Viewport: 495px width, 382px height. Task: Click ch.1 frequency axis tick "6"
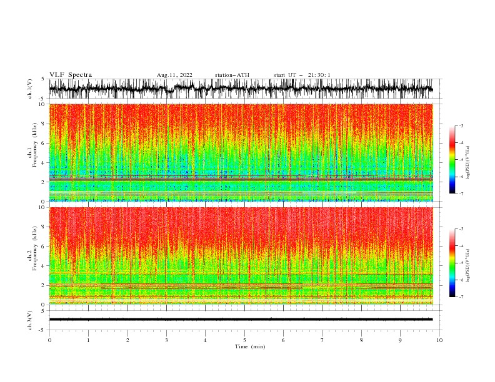(43, 143)
